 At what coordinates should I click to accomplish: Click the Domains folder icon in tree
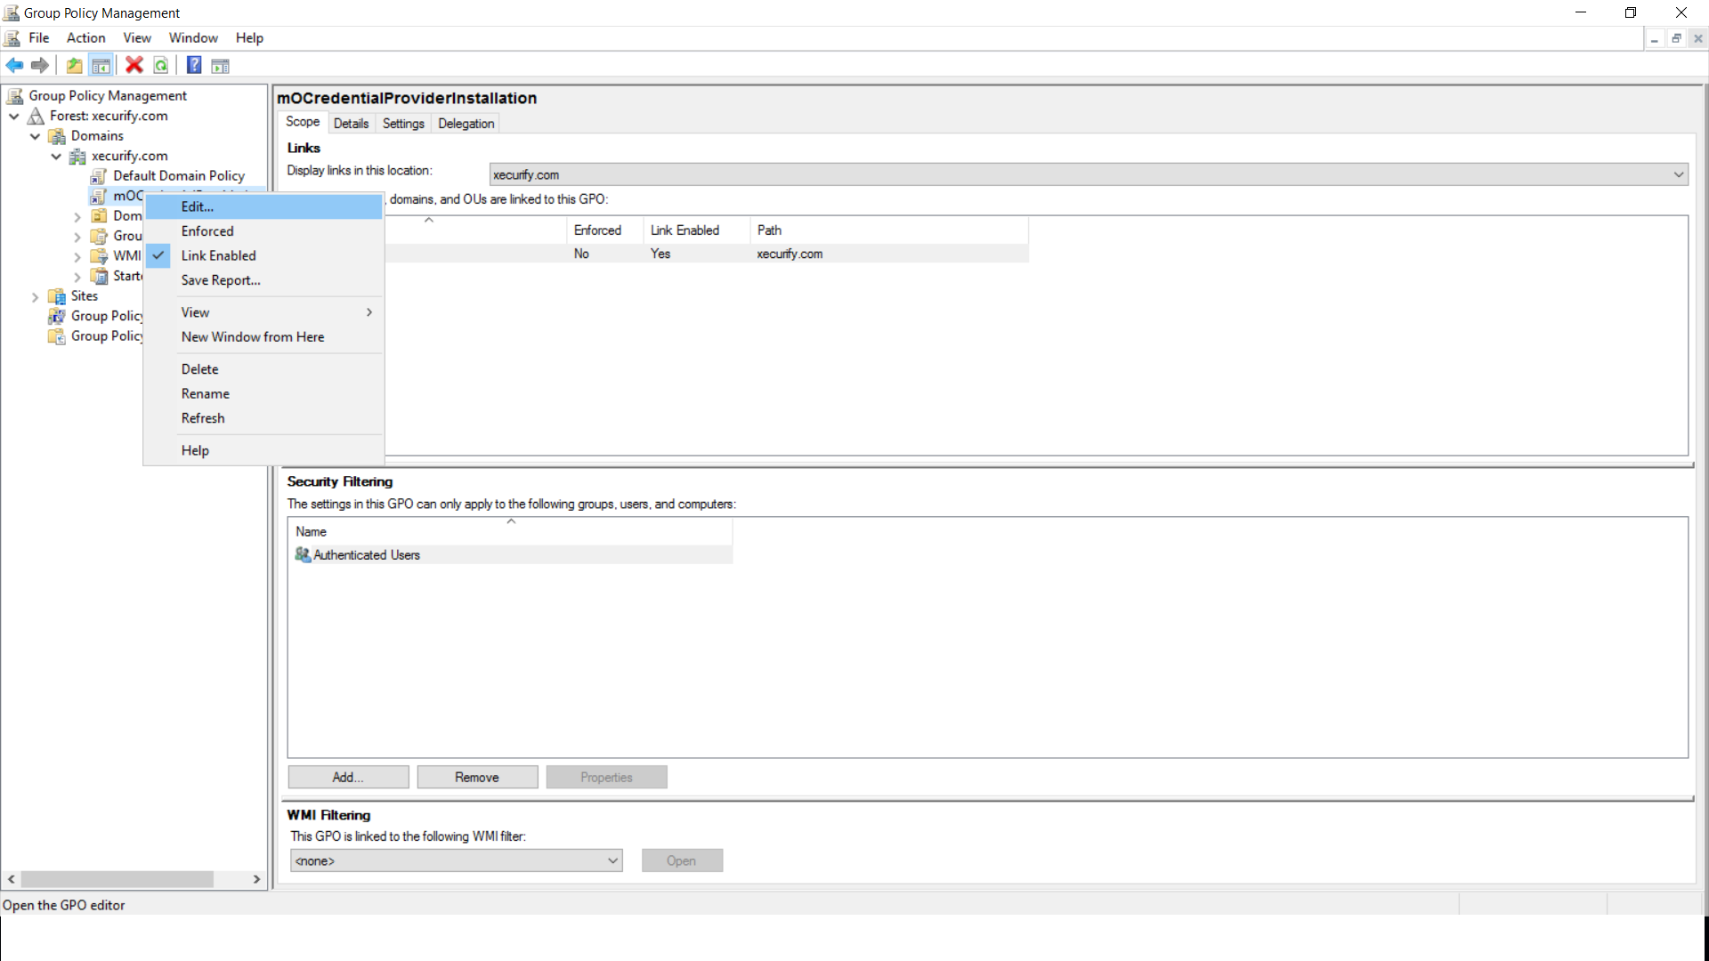click(x=57, y=136)
